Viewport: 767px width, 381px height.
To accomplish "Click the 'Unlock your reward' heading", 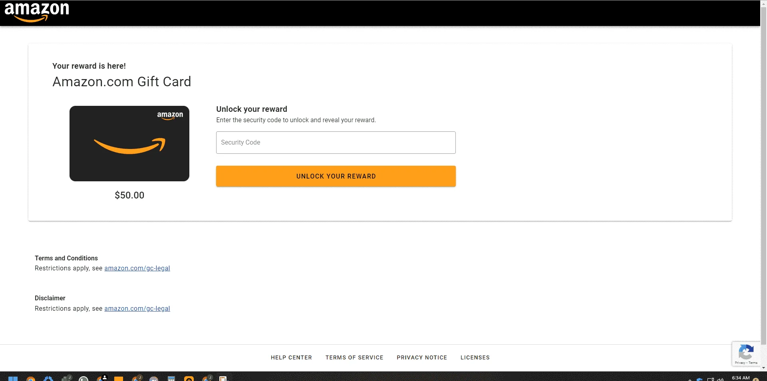I will pos(252,109).
